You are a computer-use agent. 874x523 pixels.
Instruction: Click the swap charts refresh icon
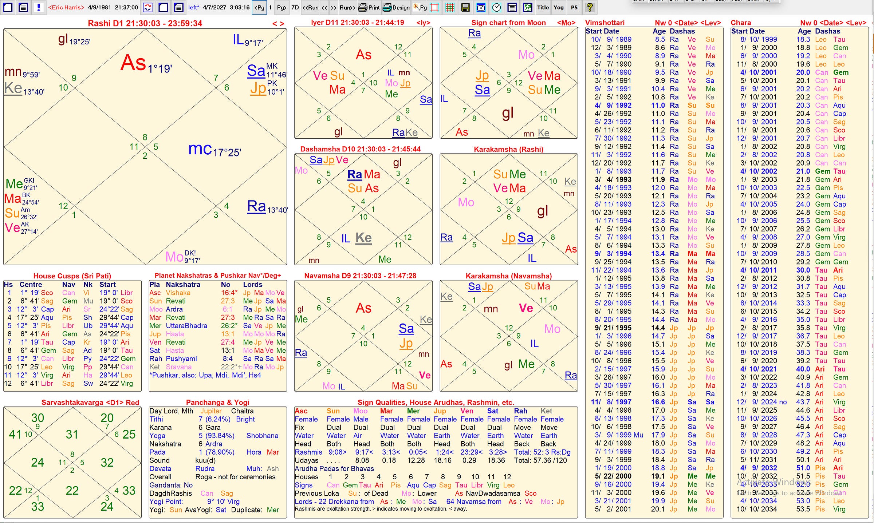coord(148,7)
